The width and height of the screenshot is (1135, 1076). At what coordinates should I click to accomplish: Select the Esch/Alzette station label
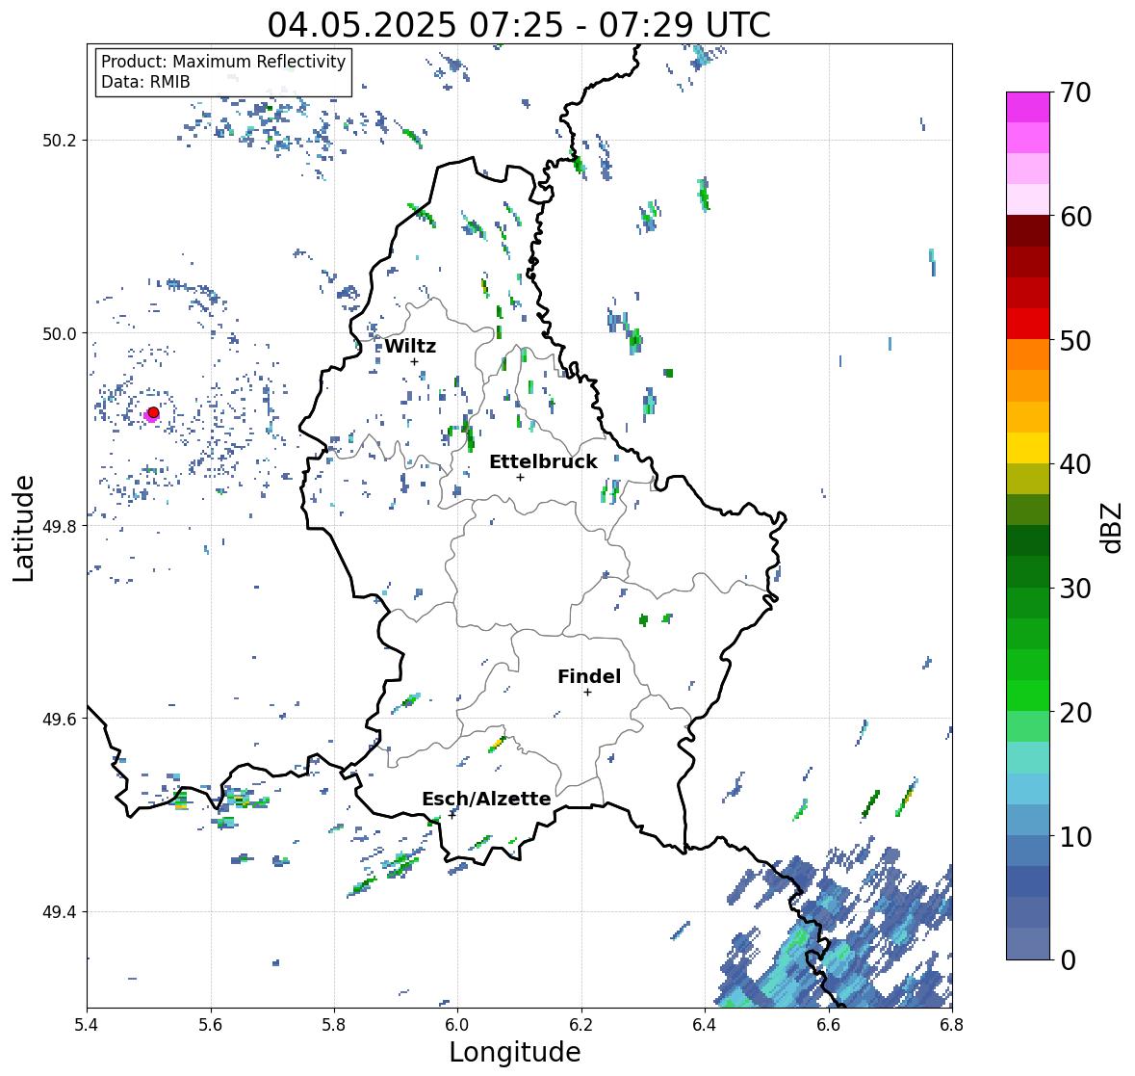tap(486, 799)
